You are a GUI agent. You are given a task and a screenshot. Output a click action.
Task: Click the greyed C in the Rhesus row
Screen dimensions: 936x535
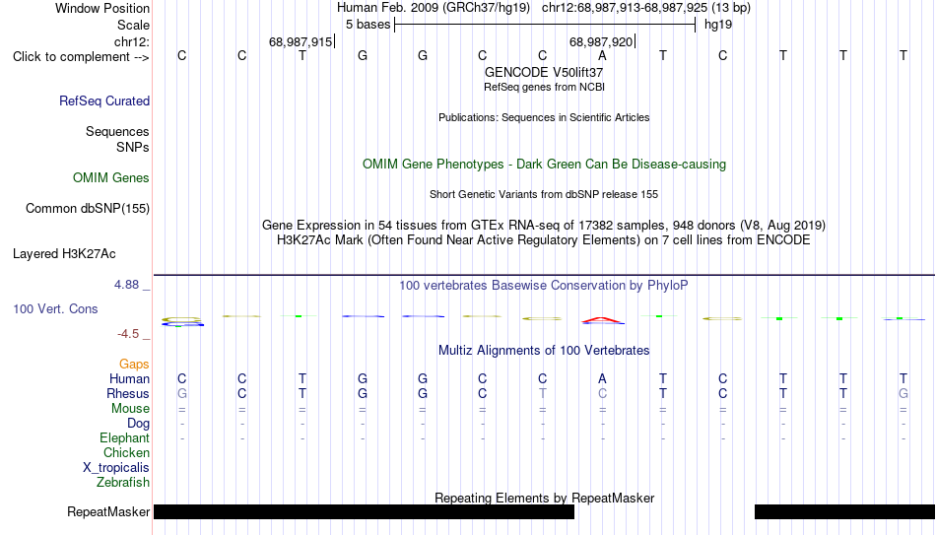602,394
